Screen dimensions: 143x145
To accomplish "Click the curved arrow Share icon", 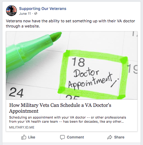I will click(x=110, y=137).
